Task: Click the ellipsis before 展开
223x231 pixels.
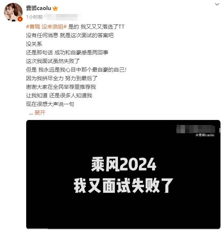Action: point(31,114)
